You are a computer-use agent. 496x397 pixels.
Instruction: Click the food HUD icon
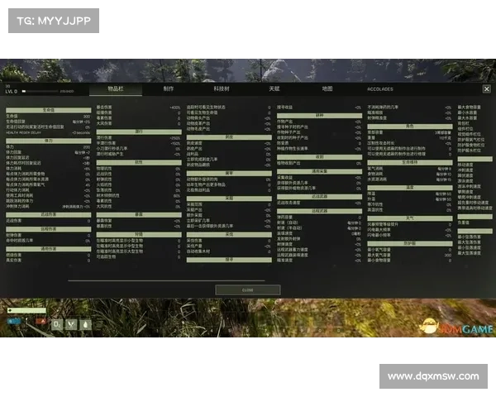[71, 324]
